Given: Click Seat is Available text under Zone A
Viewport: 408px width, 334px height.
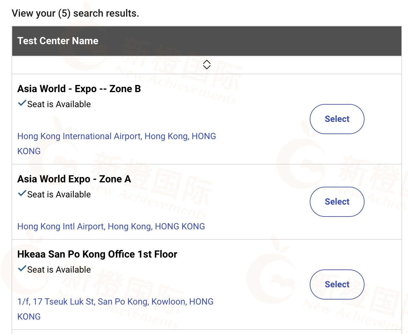Looking at the screenshot, I should [x=59, y=195].
